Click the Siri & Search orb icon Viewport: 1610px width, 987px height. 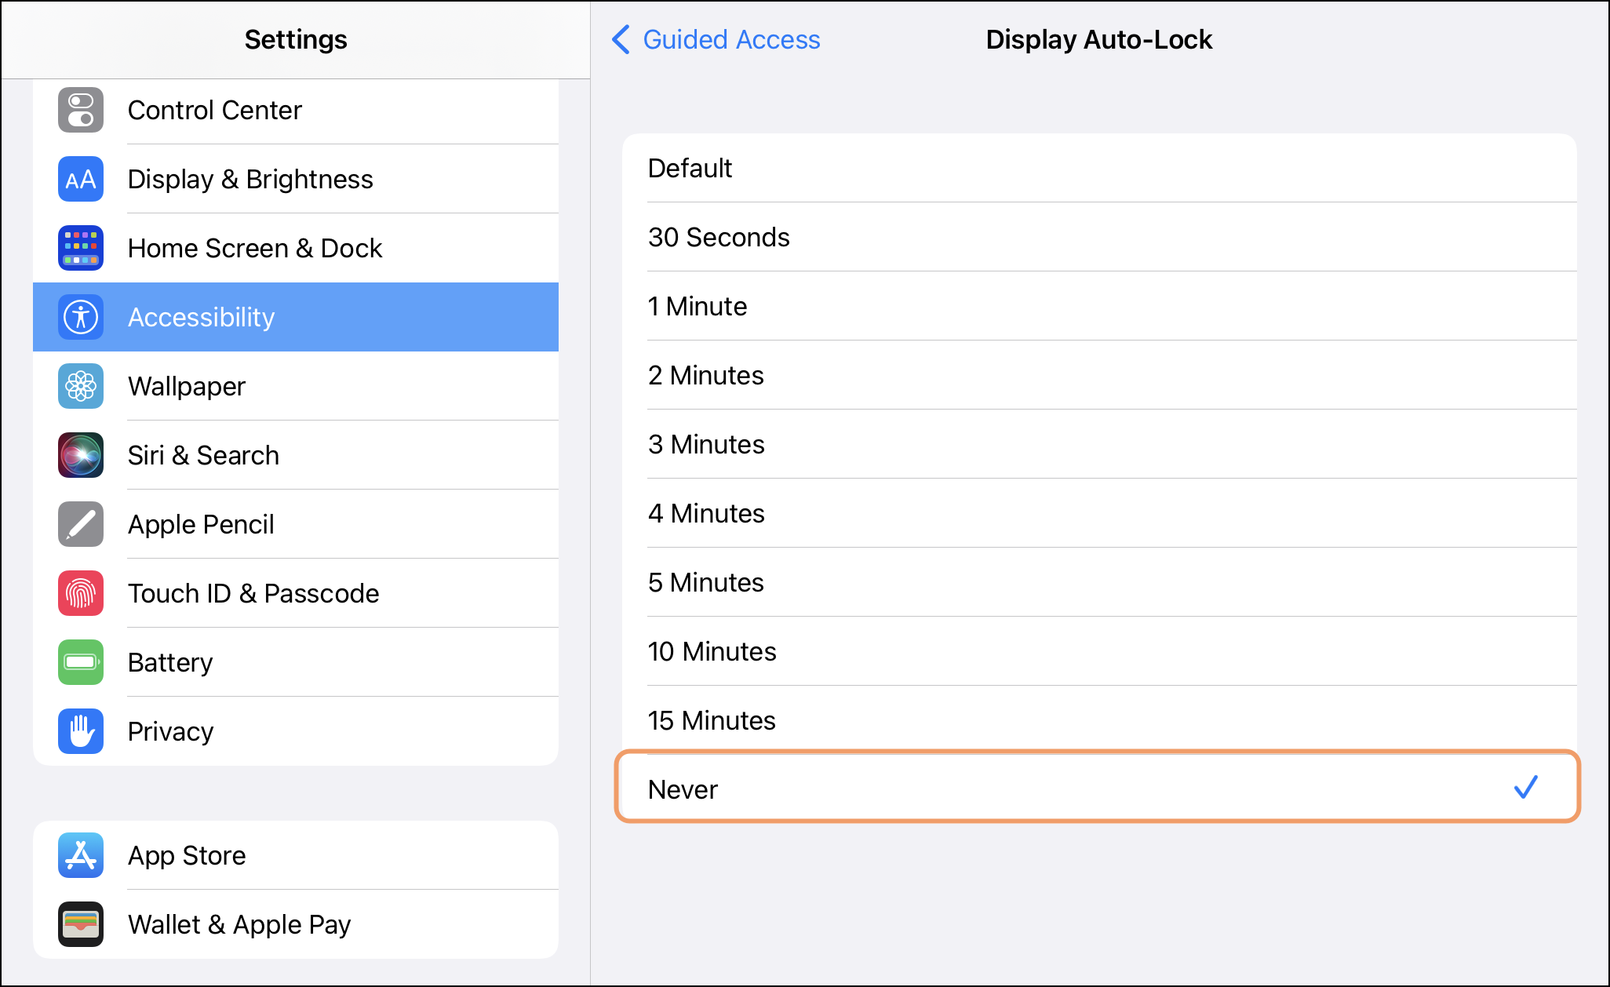click(x=81, y=455)
